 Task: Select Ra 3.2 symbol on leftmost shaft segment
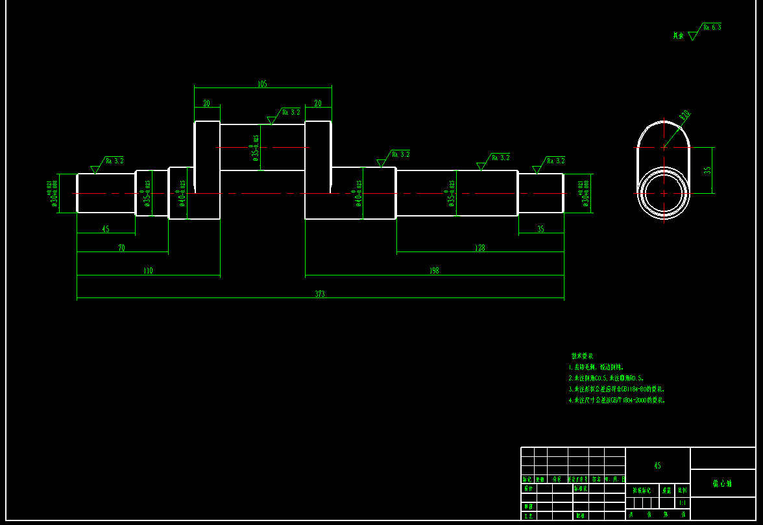pos(107,165)
